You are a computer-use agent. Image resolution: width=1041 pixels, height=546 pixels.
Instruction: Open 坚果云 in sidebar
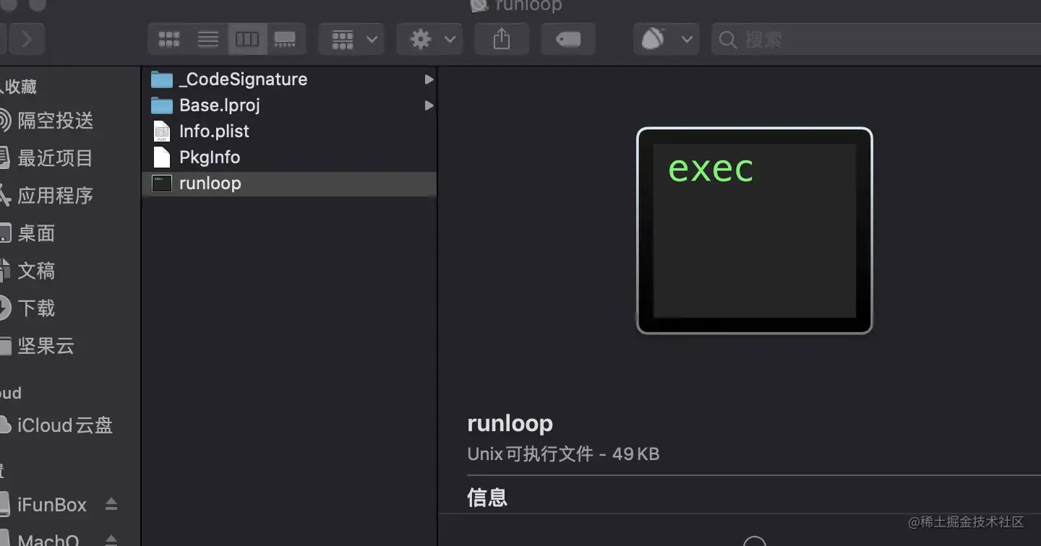tap(38, 346)
